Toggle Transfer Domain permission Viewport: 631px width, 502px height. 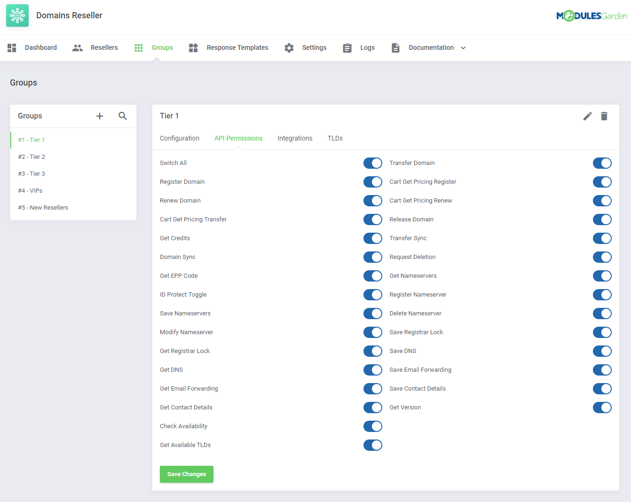tap(602, 163)
